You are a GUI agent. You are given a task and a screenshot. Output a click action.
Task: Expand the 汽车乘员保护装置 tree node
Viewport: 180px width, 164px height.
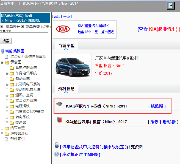tap(7, 112)
